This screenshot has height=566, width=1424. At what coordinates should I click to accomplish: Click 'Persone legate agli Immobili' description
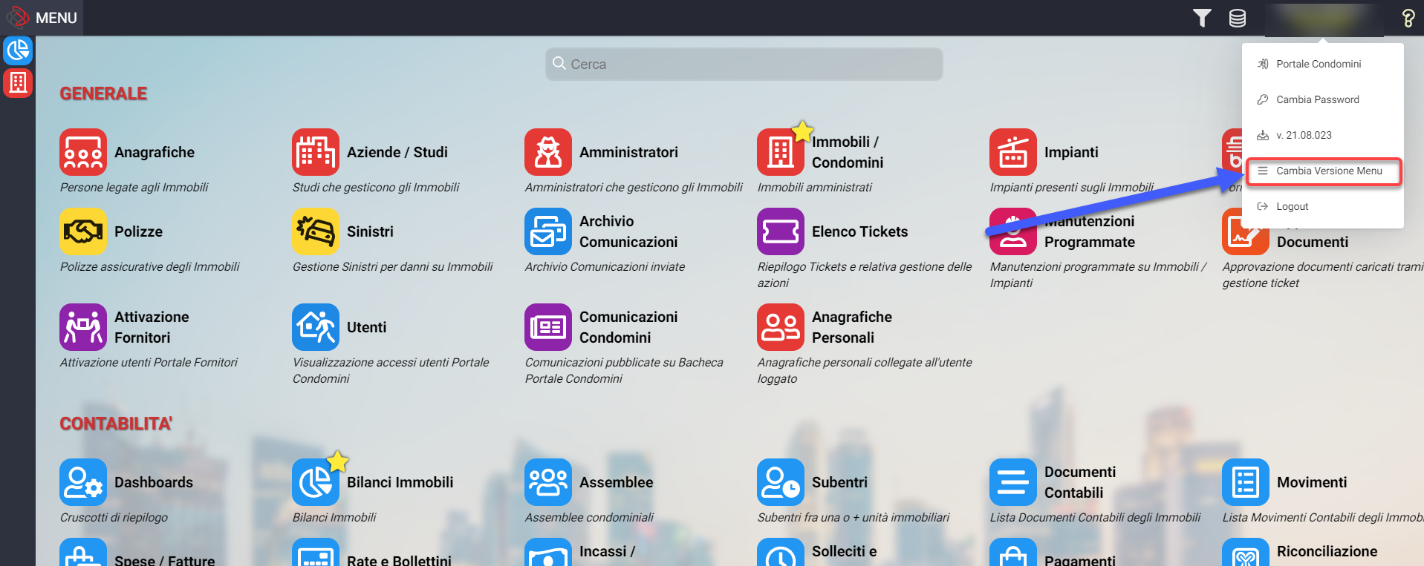(134, 187)
